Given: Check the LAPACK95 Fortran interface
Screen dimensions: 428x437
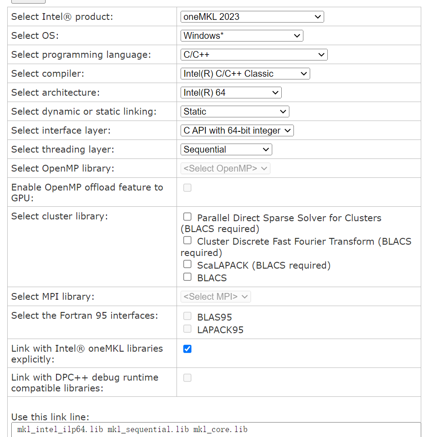Looking at the screenshot, I should point(187,328).
